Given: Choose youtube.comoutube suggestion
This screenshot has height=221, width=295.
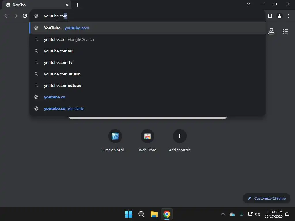Looking at the screenshot, I should point(147,85).
